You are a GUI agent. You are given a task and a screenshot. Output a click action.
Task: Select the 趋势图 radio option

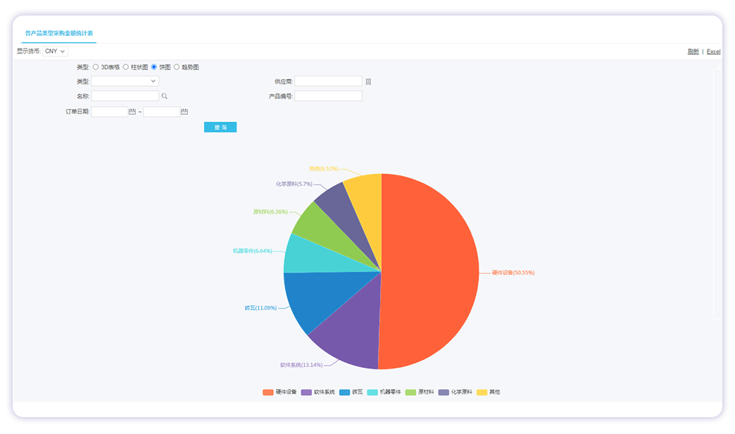pyautogui.click(x=177, y=67)
